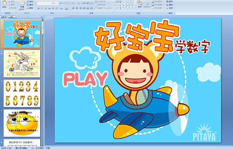
Task: Switch to the 大纲 outline tab
Action: 11,17
